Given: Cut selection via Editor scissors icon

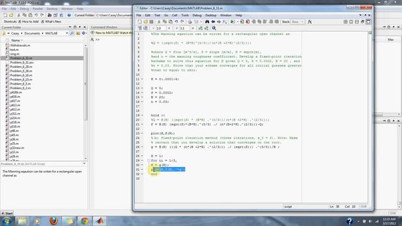Looking at the screenshot, I should tap(159, 22).
